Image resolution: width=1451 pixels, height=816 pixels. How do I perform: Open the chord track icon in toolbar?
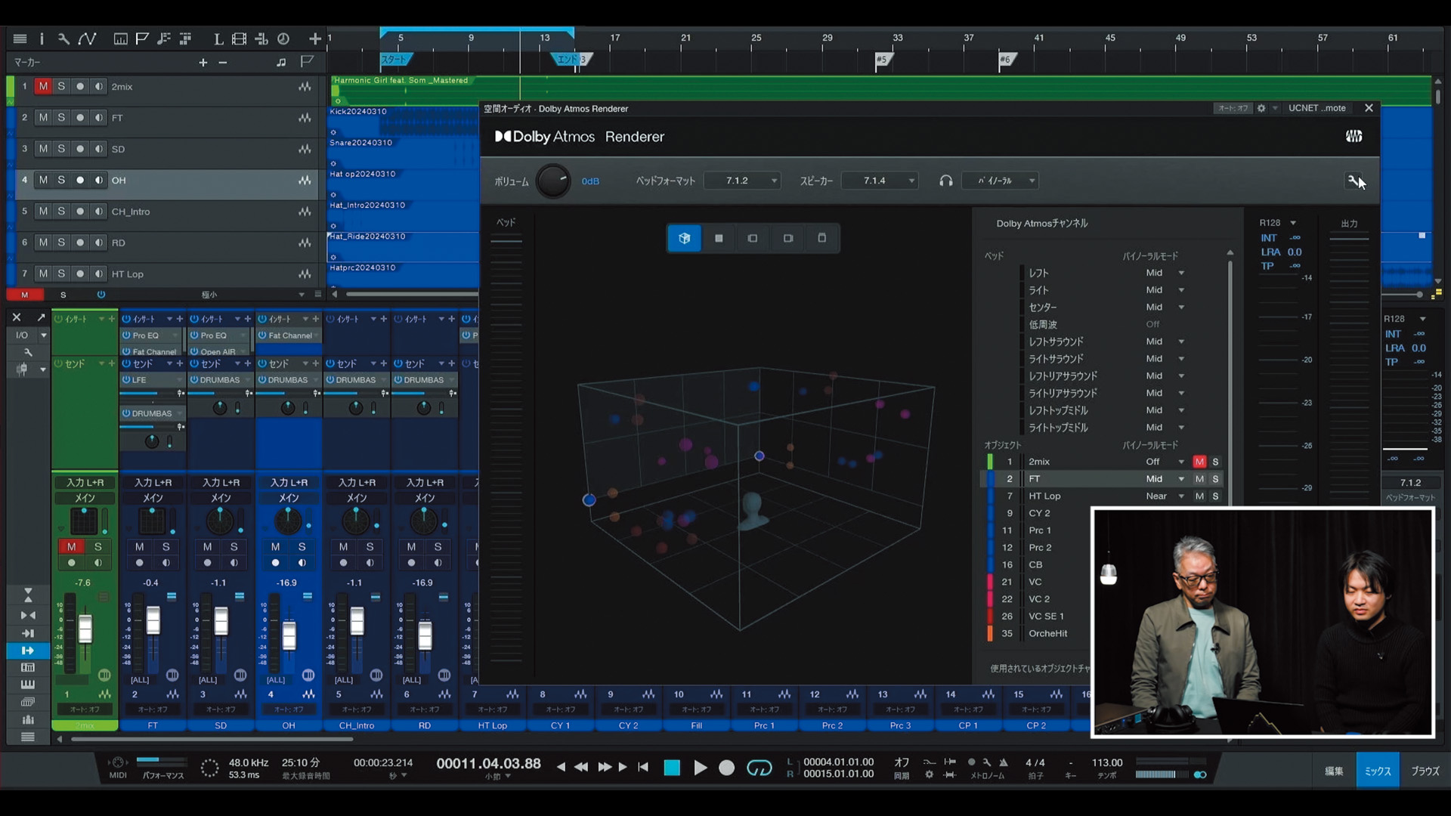pos(164,39)
